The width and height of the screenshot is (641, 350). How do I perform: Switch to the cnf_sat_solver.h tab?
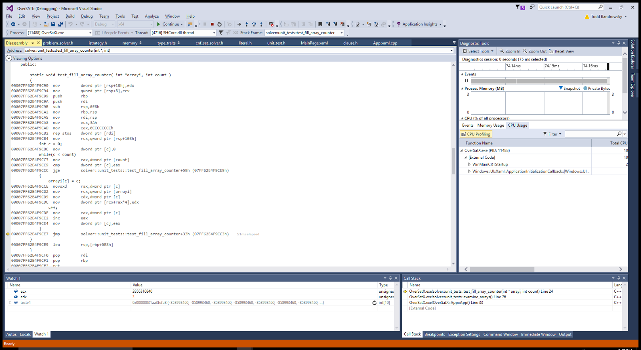click(210, 43)
